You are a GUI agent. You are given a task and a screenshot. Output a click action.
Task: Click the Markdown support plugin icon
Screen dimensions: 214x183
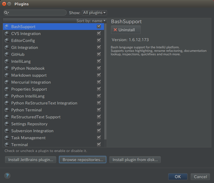coord(7,75)
